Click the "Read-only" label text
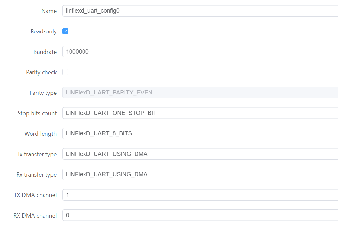The width and height of the screenshot is (338, 238). click(44, 31)
